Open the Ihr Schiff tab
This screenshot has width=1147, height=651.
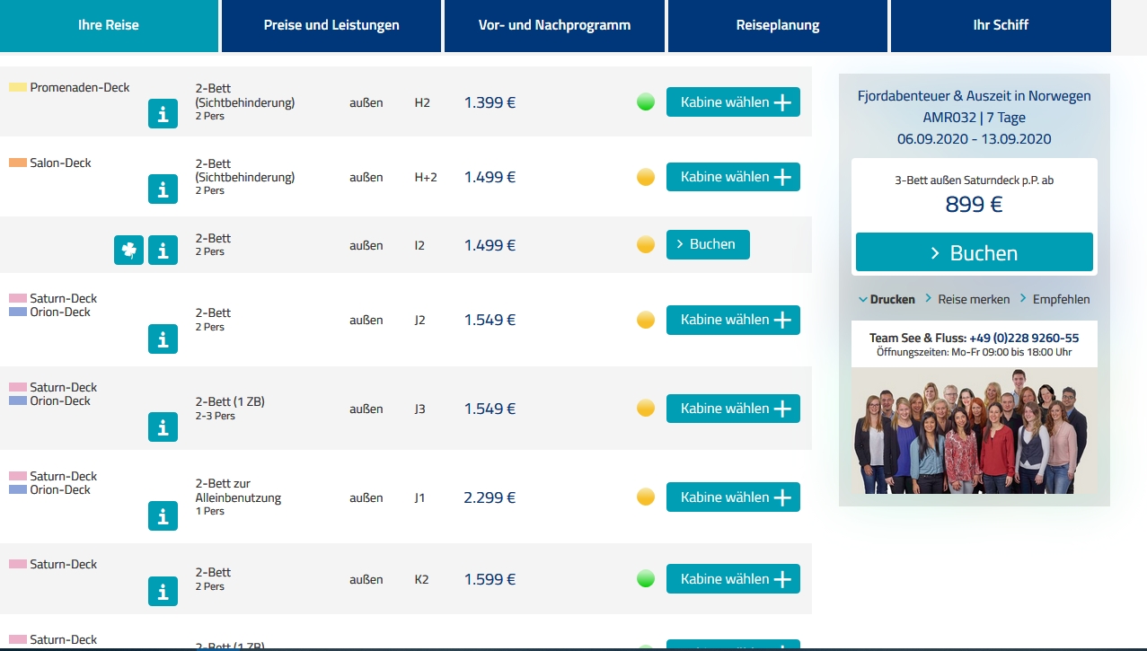[1001, 25]
